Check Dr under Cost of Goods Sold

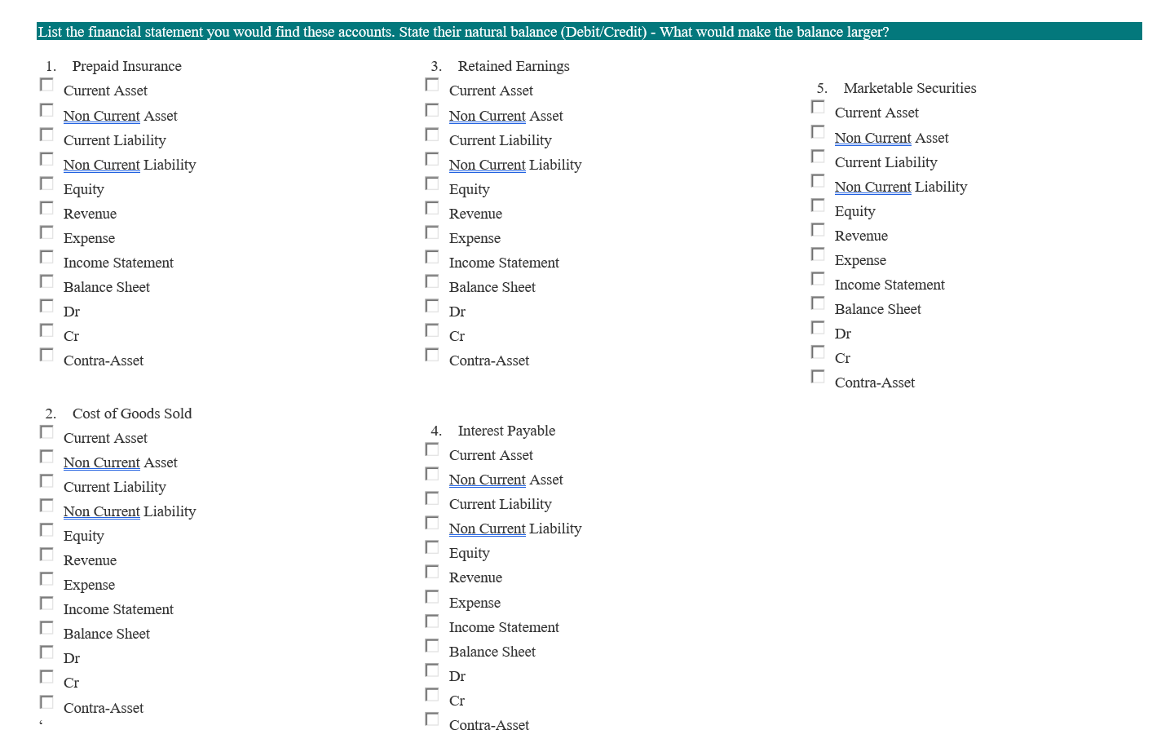(x=46, y=652)
